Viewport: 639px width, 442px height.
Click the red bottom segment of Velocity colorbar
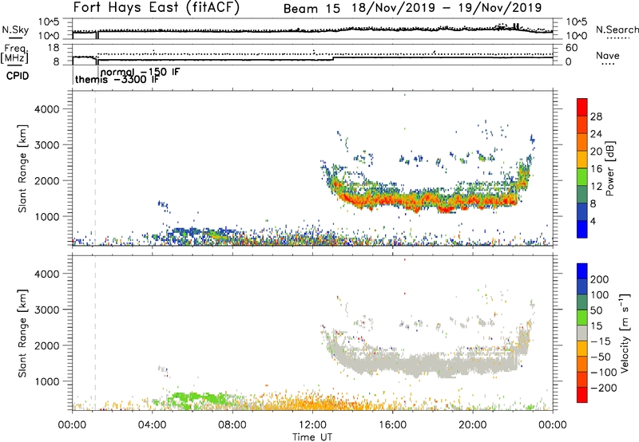coord(582,395)
